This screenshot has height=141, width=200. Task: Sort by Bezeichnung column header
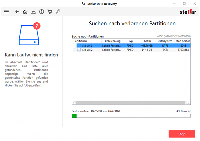coord(112,41)
